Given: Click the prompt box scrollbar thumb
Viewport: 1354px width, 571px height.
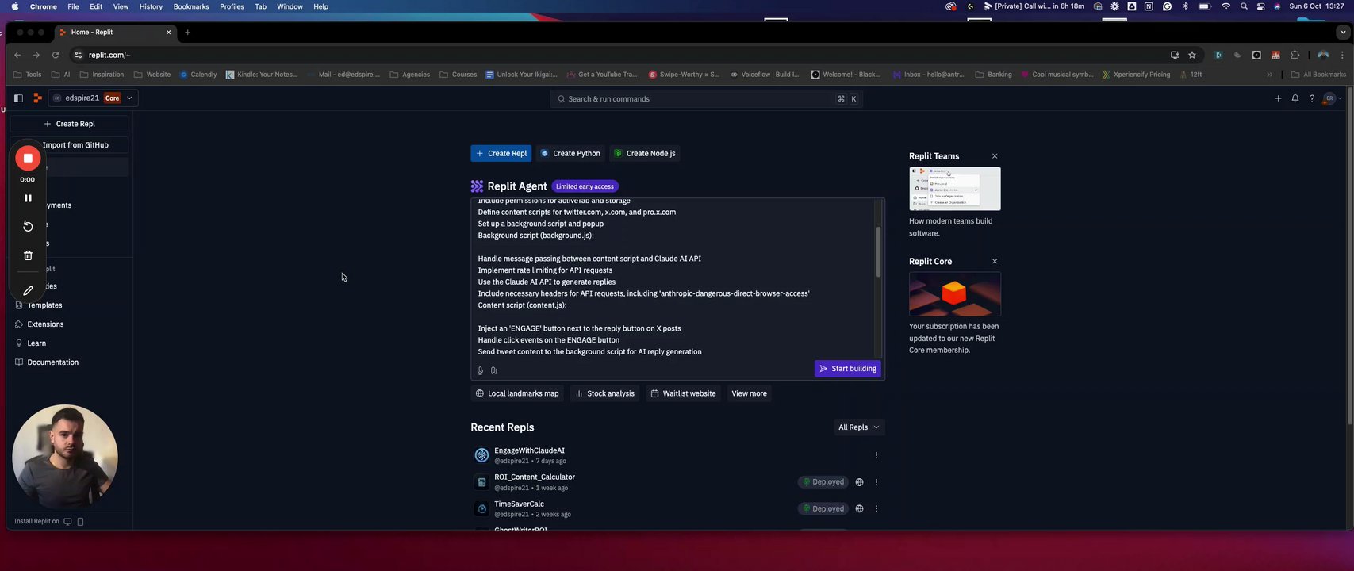Looking at the screenshot, I should point(878,252).
